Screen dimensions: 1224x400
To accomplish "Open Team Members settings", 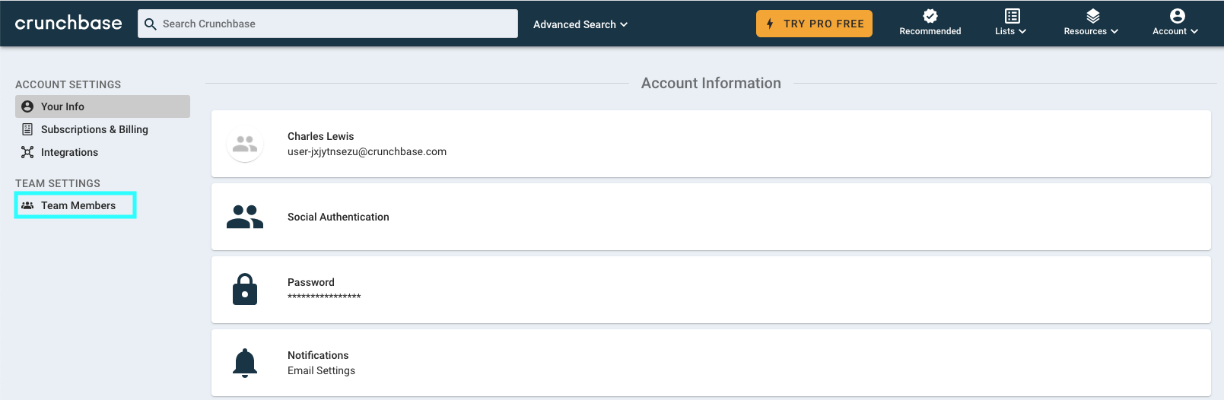I will [75, 205].
